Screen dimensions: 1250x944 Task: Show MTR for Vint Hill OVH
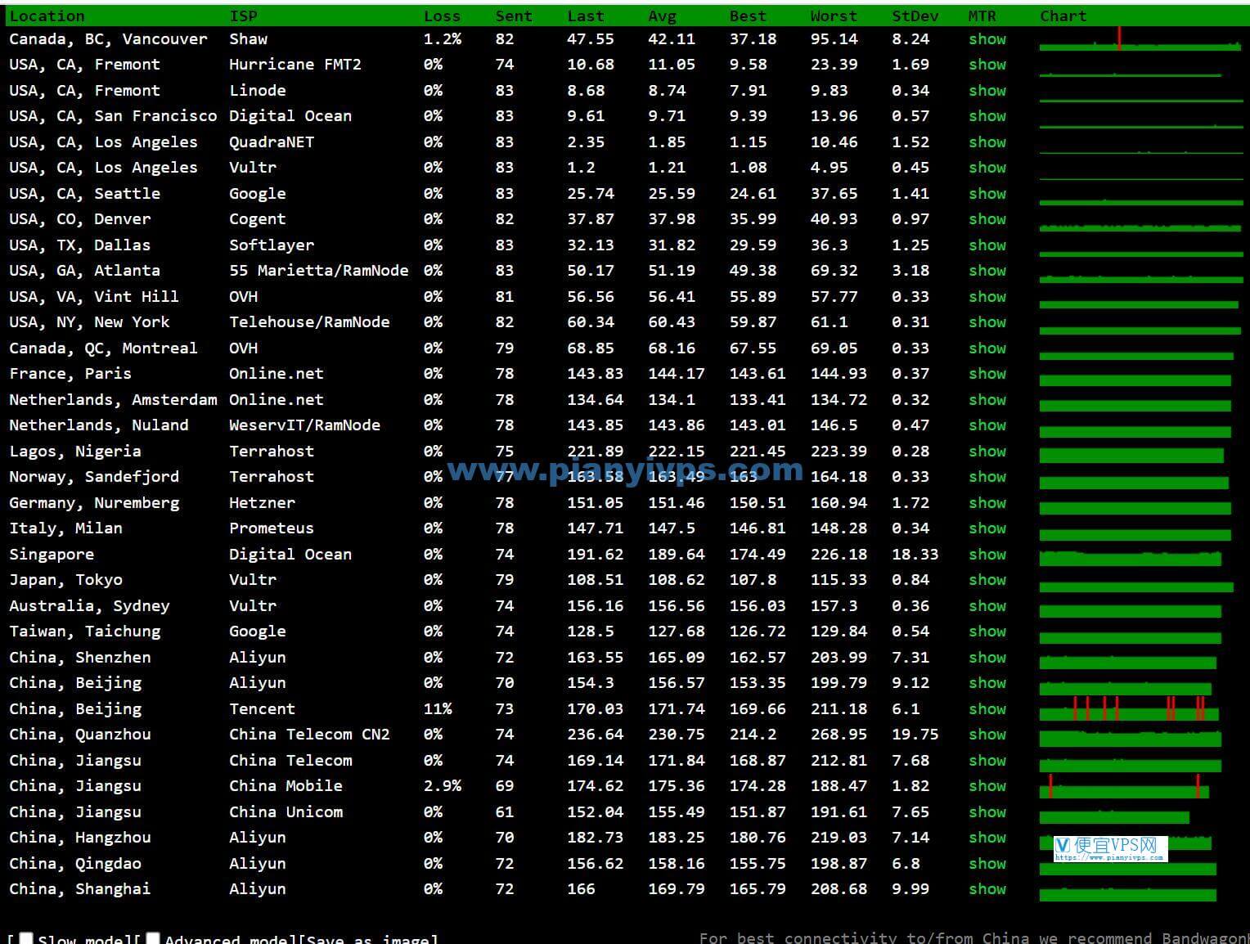coord(987,297)
